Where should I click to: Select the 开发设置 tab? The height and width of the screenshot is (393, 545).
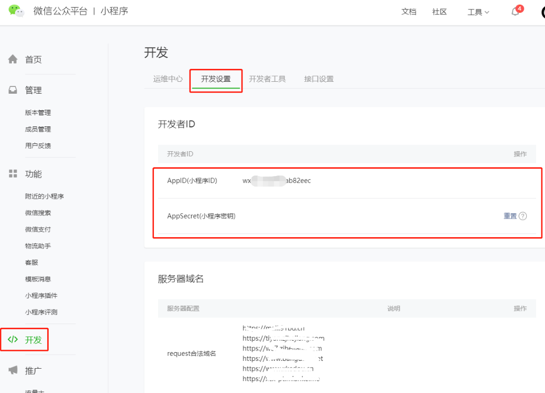pyautogui.click(x=216, y=79)
